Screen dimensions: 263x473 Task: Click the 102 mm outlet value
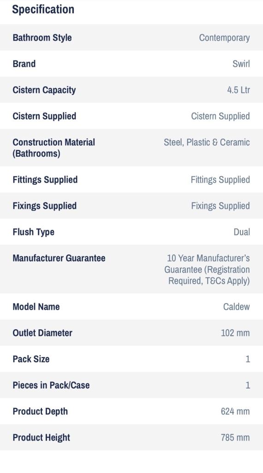click(235, 333)
